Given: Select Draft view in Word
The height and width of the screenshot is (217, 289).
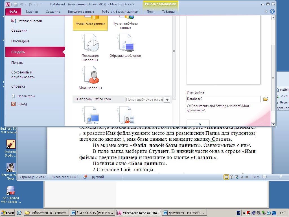Looking at the screenshot, I should pos(247,177).
